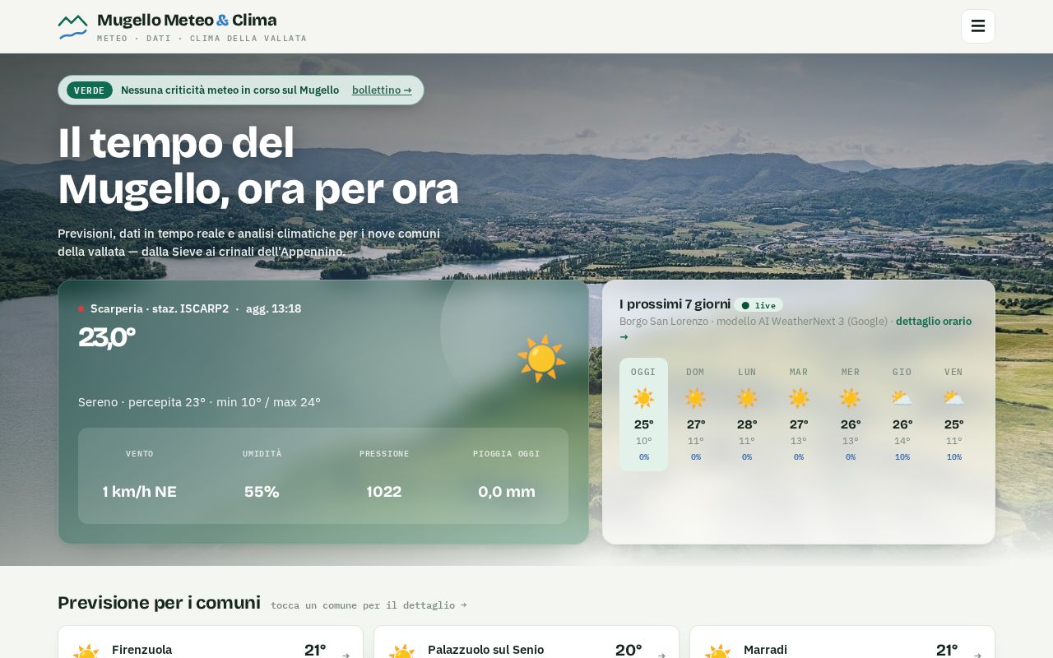Image resolution: width=1053 pixels, height=658 pixels.
Task: Click the sun icon for DOM forecast
Action: tap(695, 399)
